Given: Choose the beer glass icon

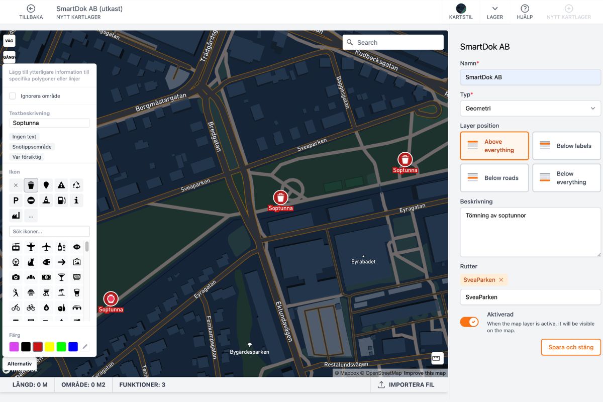Looking at the screenshot, I should click(76, 292).
